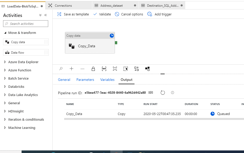Screen dimensions: 244x153
Task: Click the Save as template button label
Action: point(76,14)
